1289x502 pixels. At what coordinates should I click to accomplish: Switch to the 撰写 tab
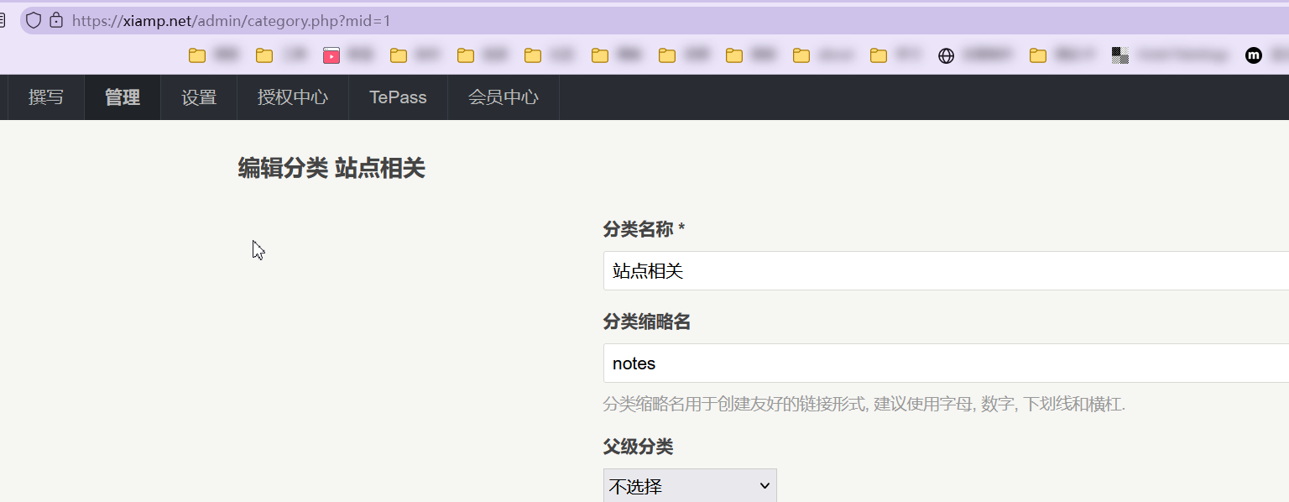point(45,97)
